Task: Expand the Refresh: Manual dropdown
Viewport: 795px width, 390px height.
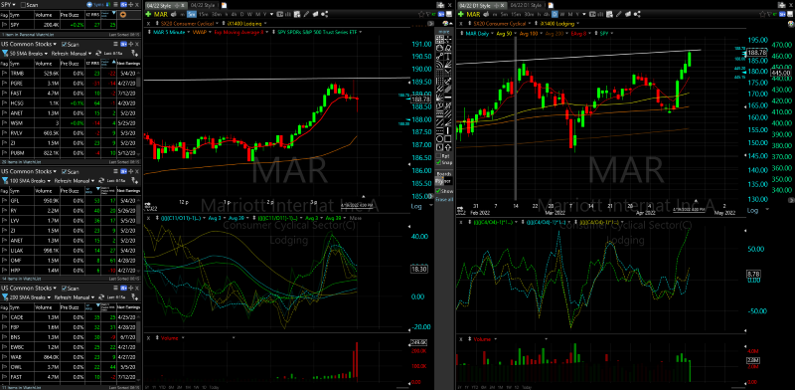Action: [x=72, y=54]
